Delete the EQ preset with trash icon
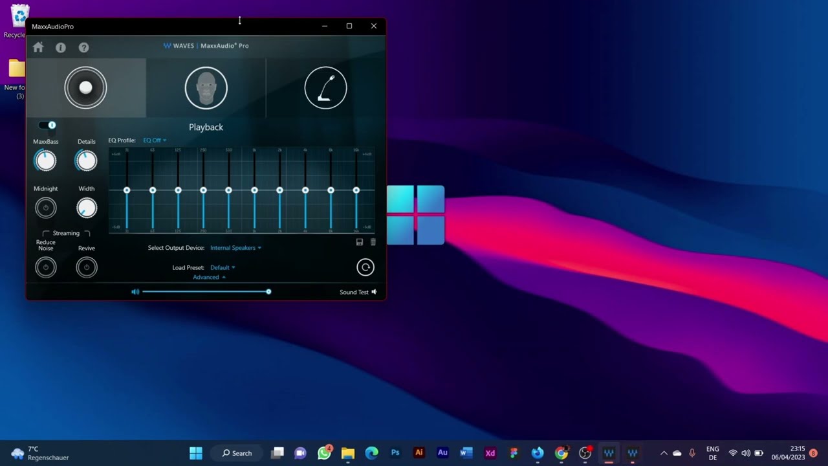Image resolution: width=828 pixels, height=466 pixels. point(373,242)
